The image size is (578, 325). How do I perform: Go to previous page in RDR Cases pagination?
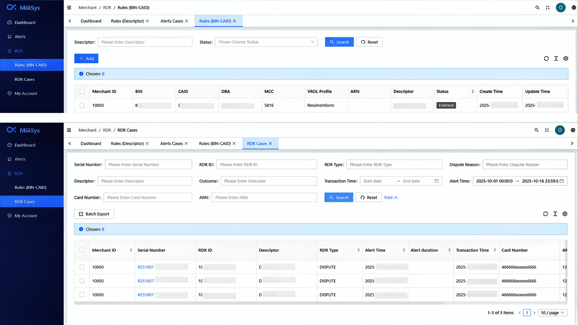[x=519, y=313]
